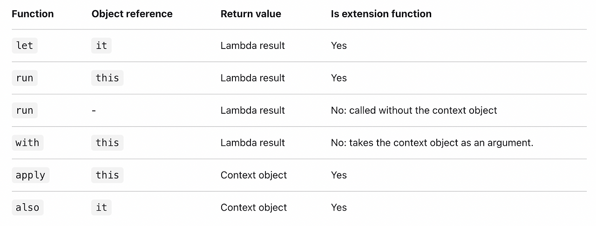Click "No: called without the context object" text

tap(414, 110)
